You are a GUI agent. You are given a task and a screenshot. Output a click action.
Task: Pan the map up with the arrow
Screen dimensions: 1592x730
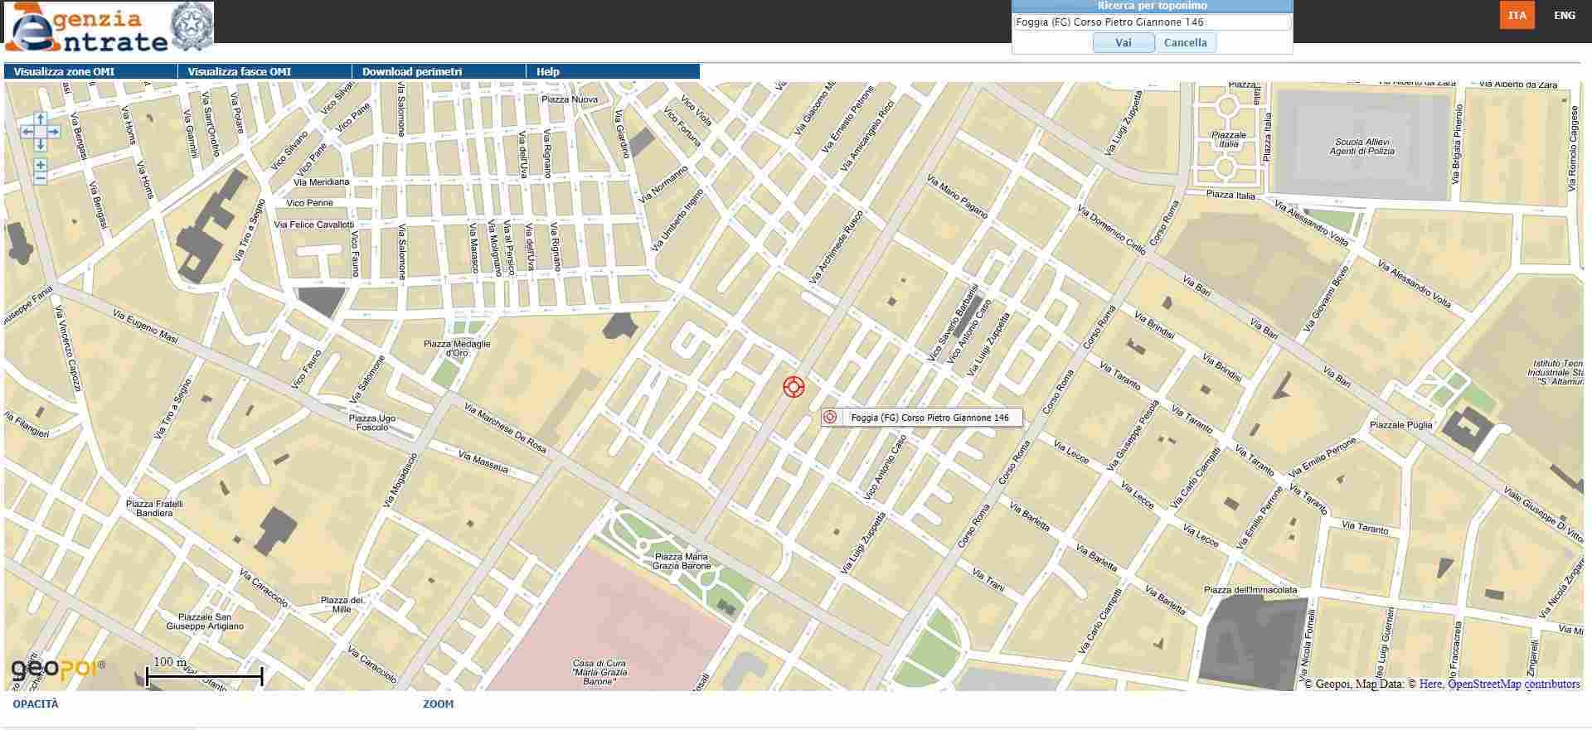[x=40, y=120]
